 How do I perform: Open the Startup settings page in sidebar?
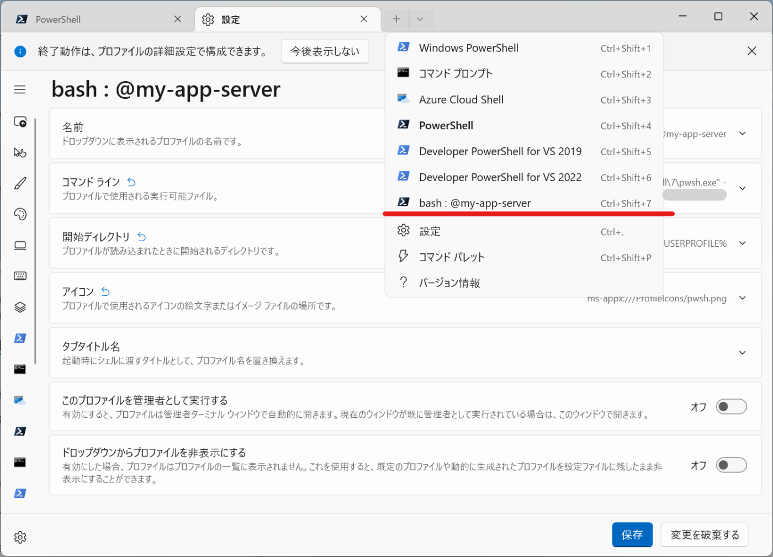tap(20, 121)
